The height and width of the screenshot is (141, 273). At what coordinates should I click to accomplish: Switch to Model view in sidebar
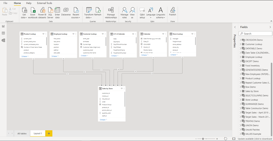[x=3, y=40]
